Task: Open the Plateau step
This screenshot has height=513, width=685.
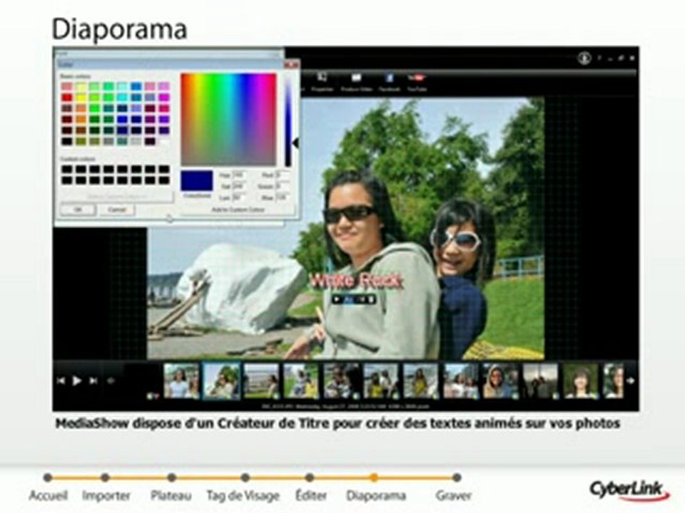Action: click(x=171, y=496)
